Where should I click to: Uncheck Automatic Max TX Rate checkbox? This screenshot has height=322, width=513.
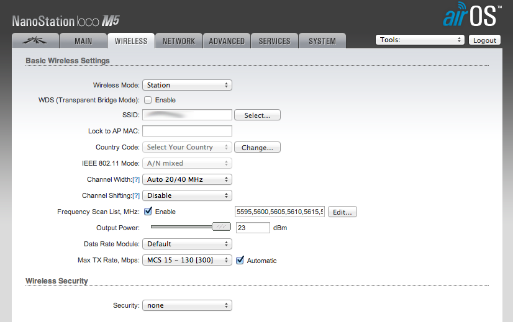(x=240, y=261)
